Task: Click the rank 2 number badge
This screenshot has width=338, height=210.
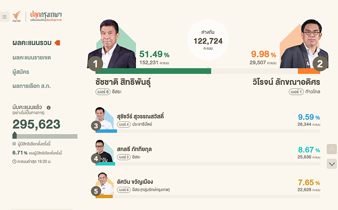Action: [x=320, y=64]
